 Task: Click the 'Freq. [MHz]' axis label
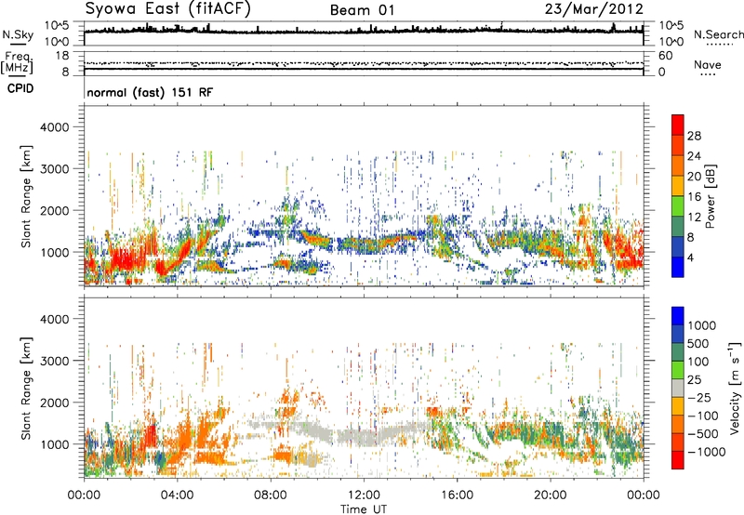click(17, 63)
